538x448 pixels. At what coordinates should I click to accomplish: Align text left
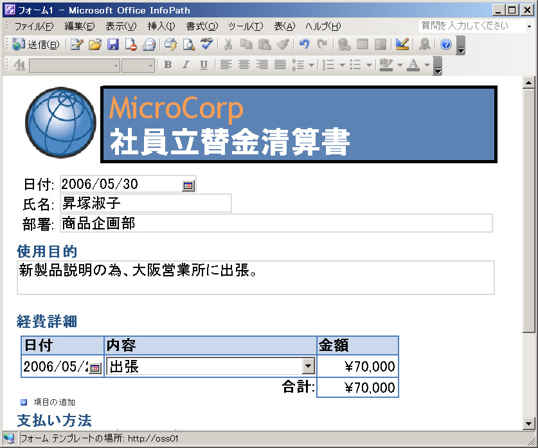click(x=226, y=64)
